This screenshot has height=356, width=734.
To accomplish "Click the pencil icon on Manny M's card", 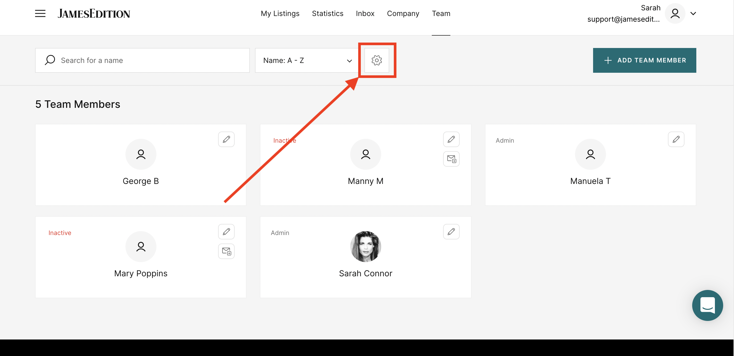I will pyautogui.click(x=451, y=139).
